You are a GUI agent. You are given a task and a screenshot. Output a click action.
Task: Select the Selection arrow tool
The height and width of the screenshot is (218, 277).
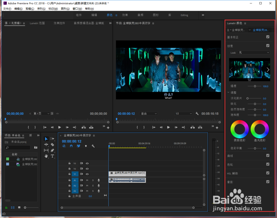point(46,139)
